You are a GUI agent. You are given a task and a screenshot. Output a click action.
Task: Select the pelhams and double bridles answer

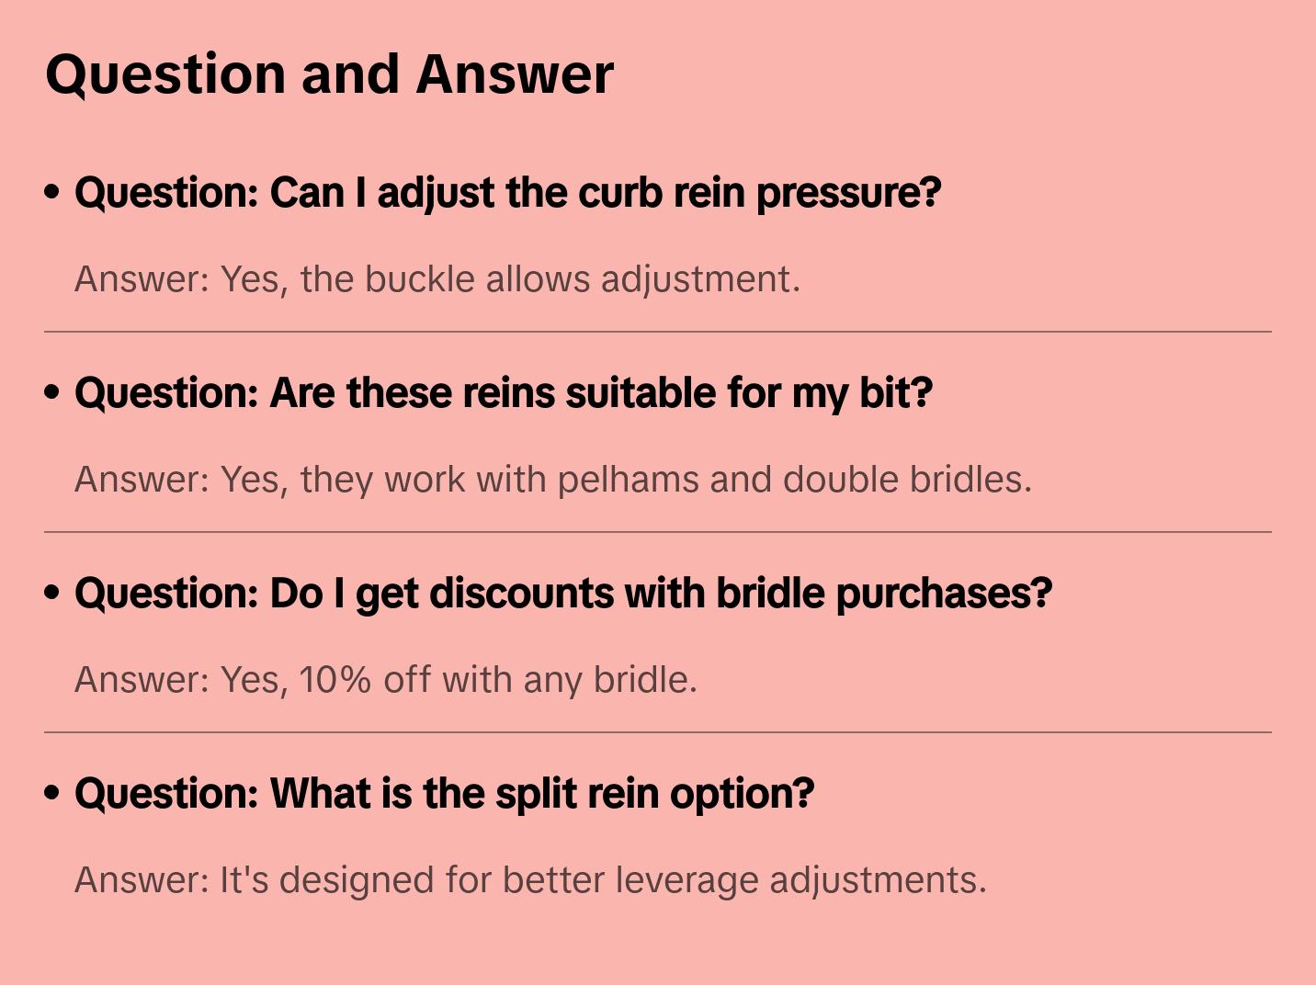553,480
